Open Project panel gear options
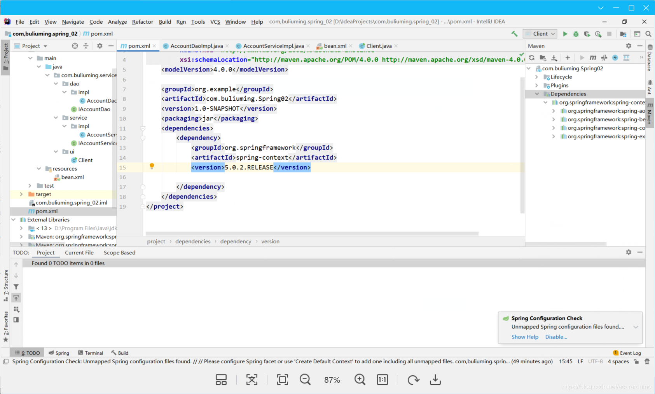Viewport: 655px width, 394px height. tap(100, 46)
